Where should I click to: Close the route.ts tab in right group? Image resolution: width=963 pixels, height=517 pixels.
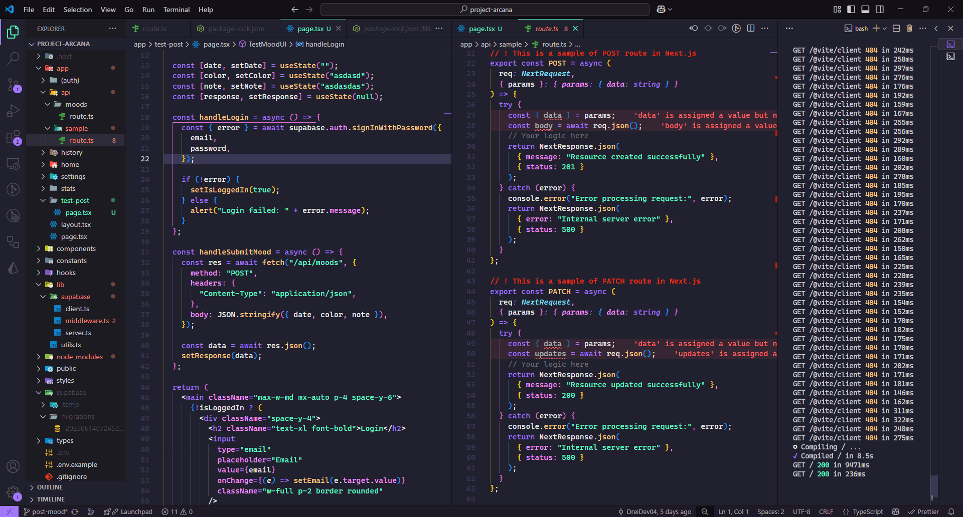pyautogui.click(x=575, y=29)
